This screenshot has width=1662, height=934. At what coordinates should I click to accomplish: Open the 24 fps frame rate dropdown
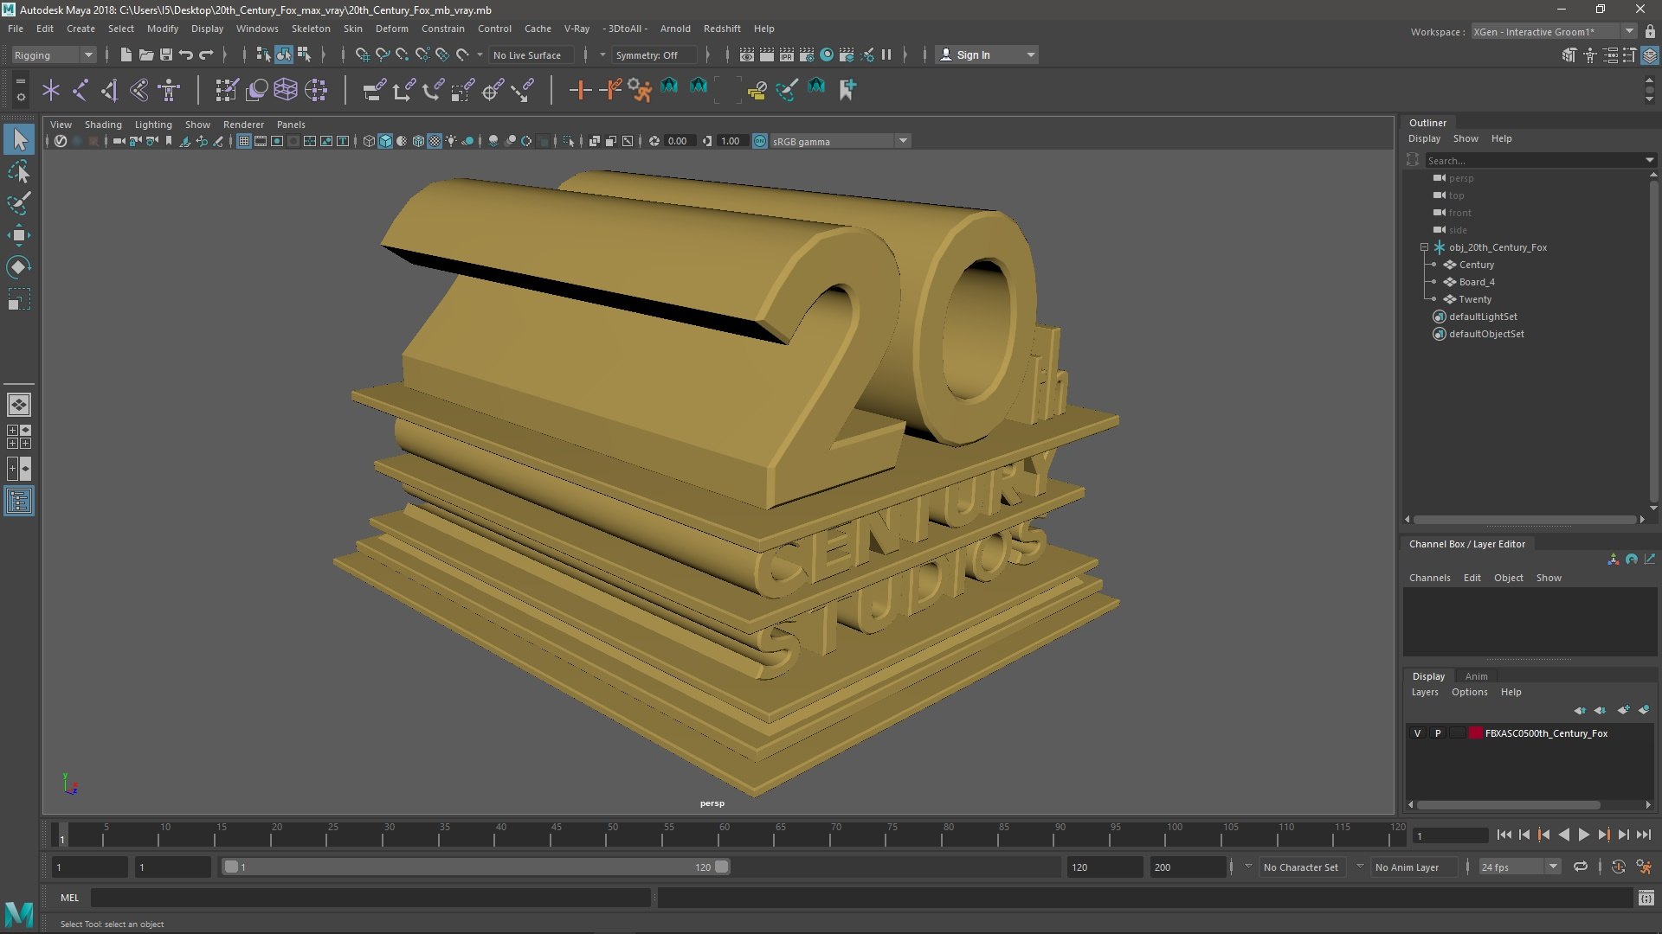pyautogui.click(x=1519, y=867)
